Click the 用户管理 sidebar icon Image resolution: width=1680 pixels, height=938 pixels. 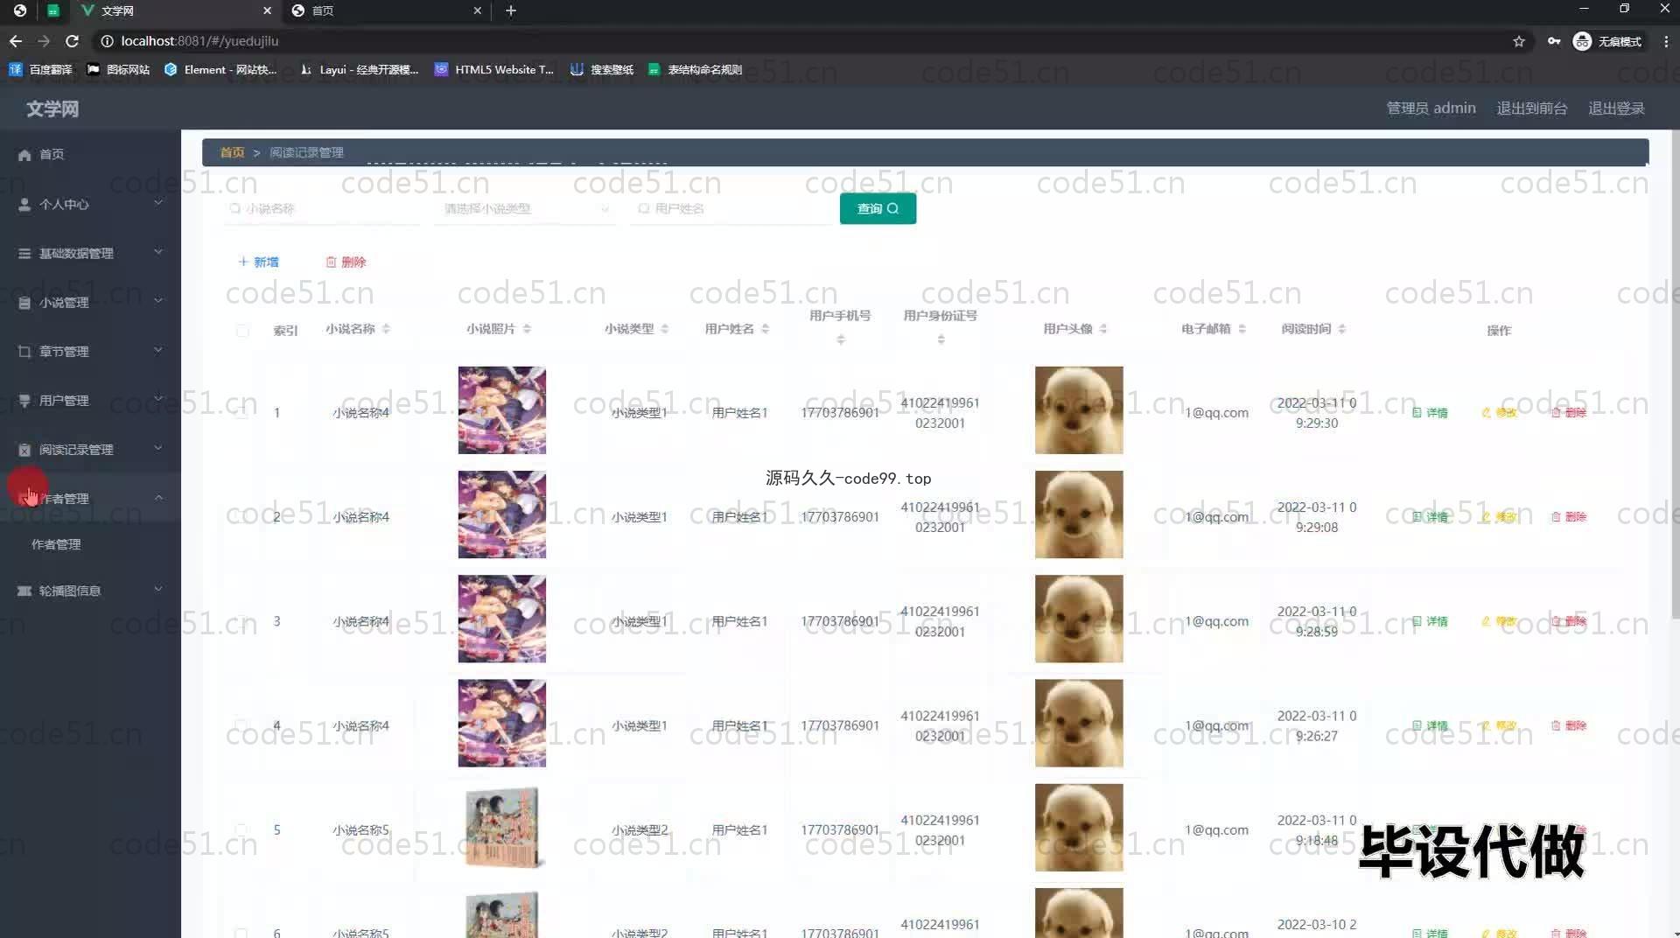click(24, 401)
